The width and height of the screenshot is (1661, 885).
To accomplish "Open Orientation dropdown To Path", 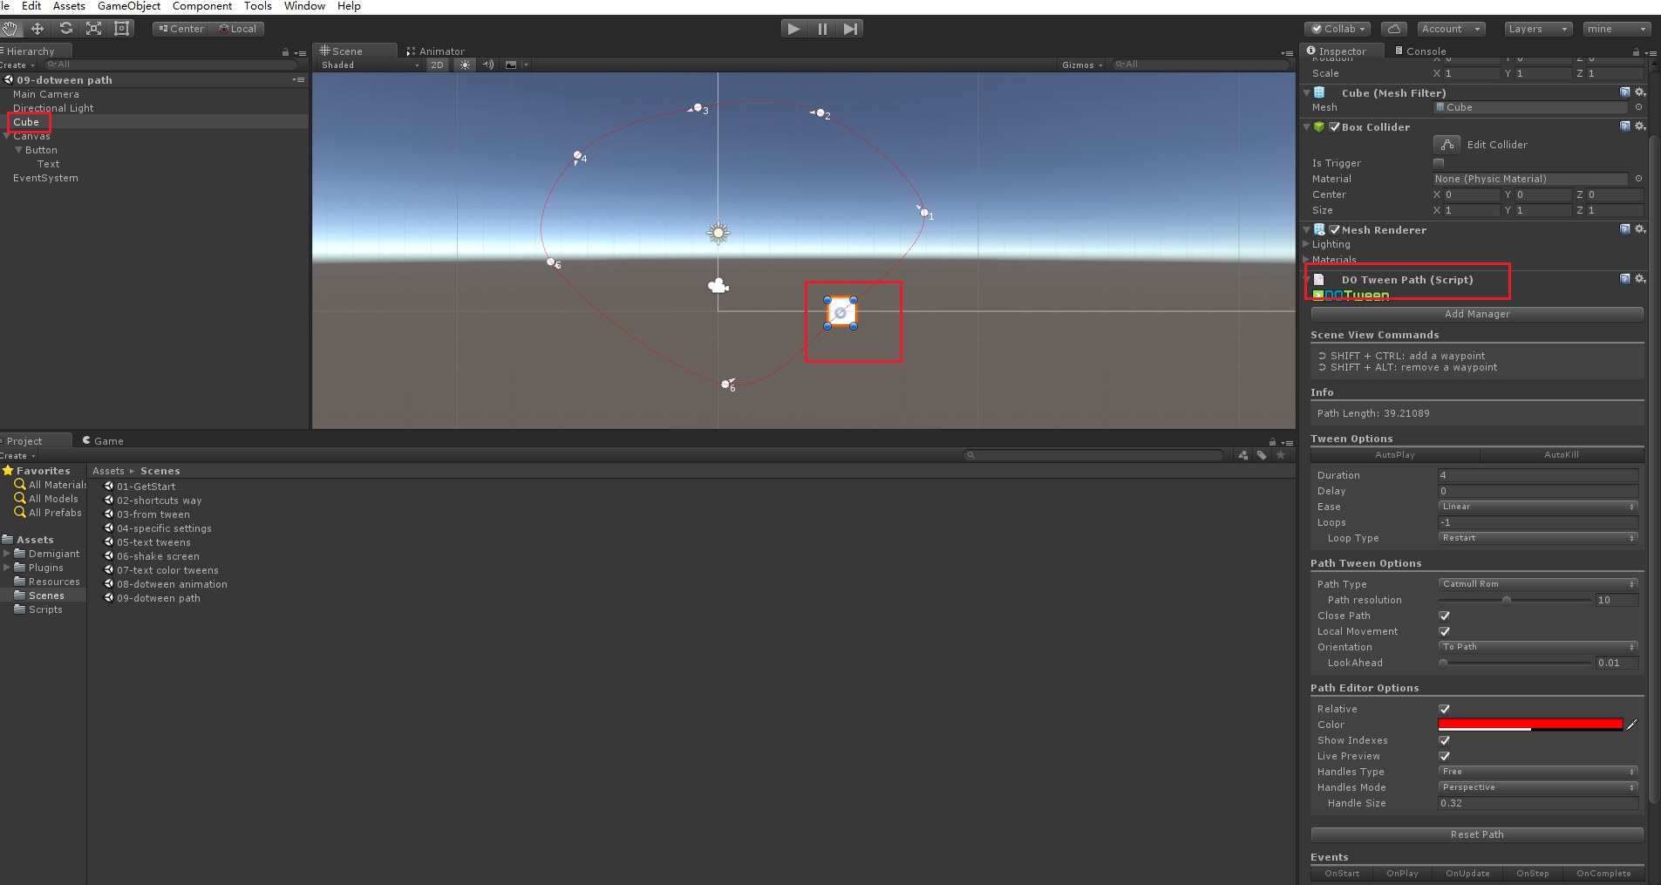I will (x=1538, y=647).
